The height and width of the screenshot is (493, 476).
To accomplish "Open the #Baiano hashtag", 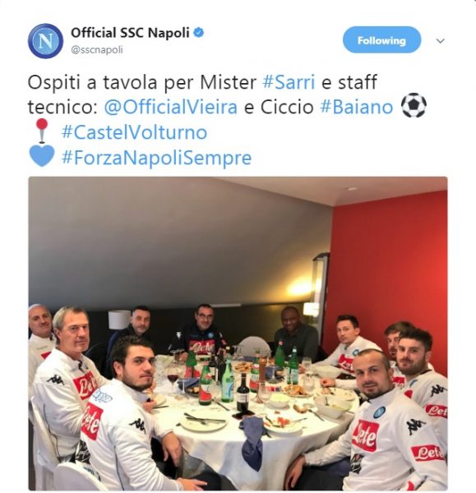I will [x=357, y=107].
